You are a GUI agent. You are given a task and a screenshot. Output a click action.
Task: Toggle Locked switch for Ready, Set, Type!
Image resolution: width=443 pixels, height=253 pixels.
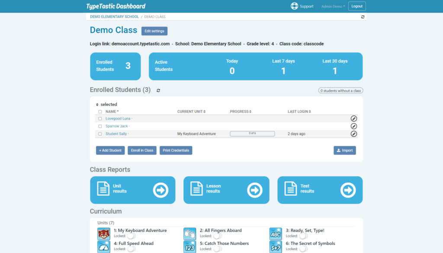click(x=303, y=236)
